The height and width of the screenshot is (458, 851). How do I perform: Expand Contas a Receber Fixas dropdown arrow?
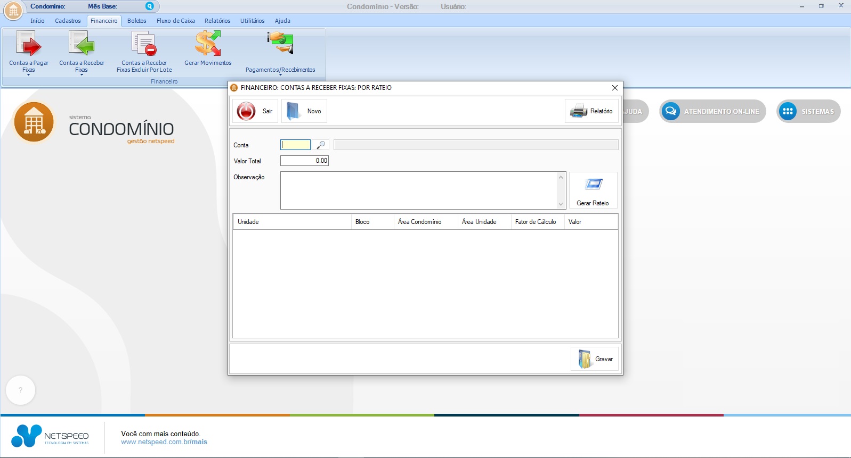82,75
